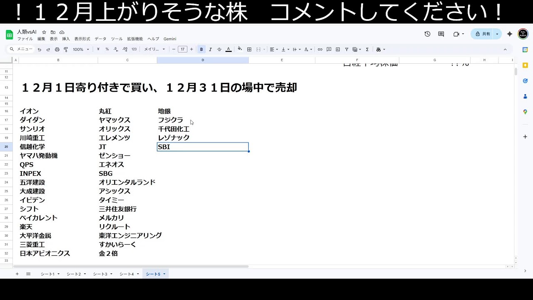Image resolution: width=533 pixels, height=300 pixels.
Task: Click the undo icon
Action: pos(40,49)
